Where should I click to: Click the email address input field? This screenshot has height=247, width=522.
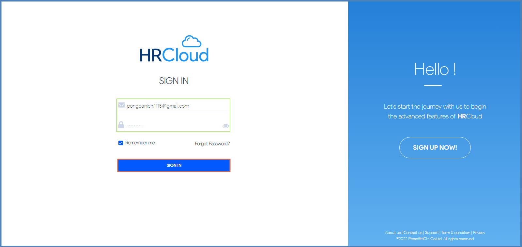(x=174, y=106)
